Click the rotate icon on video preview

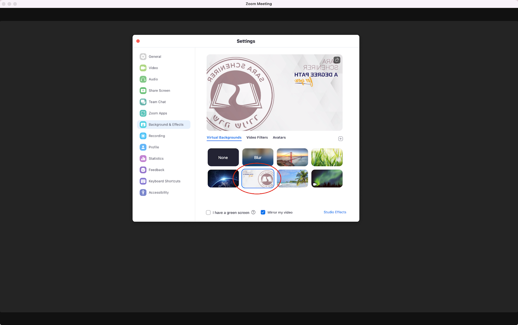337,60
